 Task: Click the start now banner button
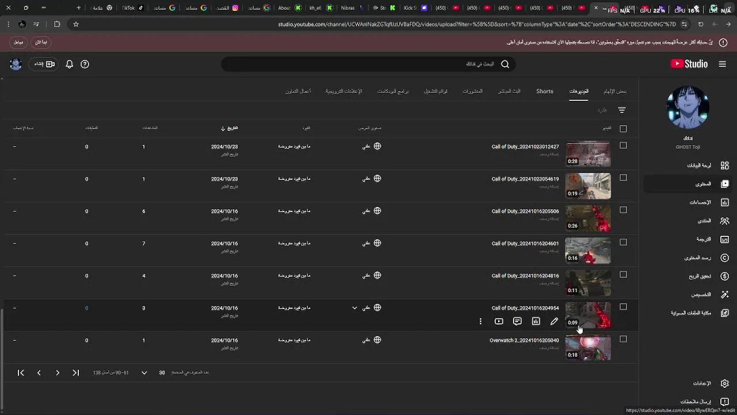click(41, 42)
